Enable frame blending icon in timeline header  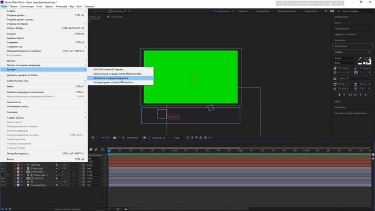pyautogui.click(x=91, y=149)
